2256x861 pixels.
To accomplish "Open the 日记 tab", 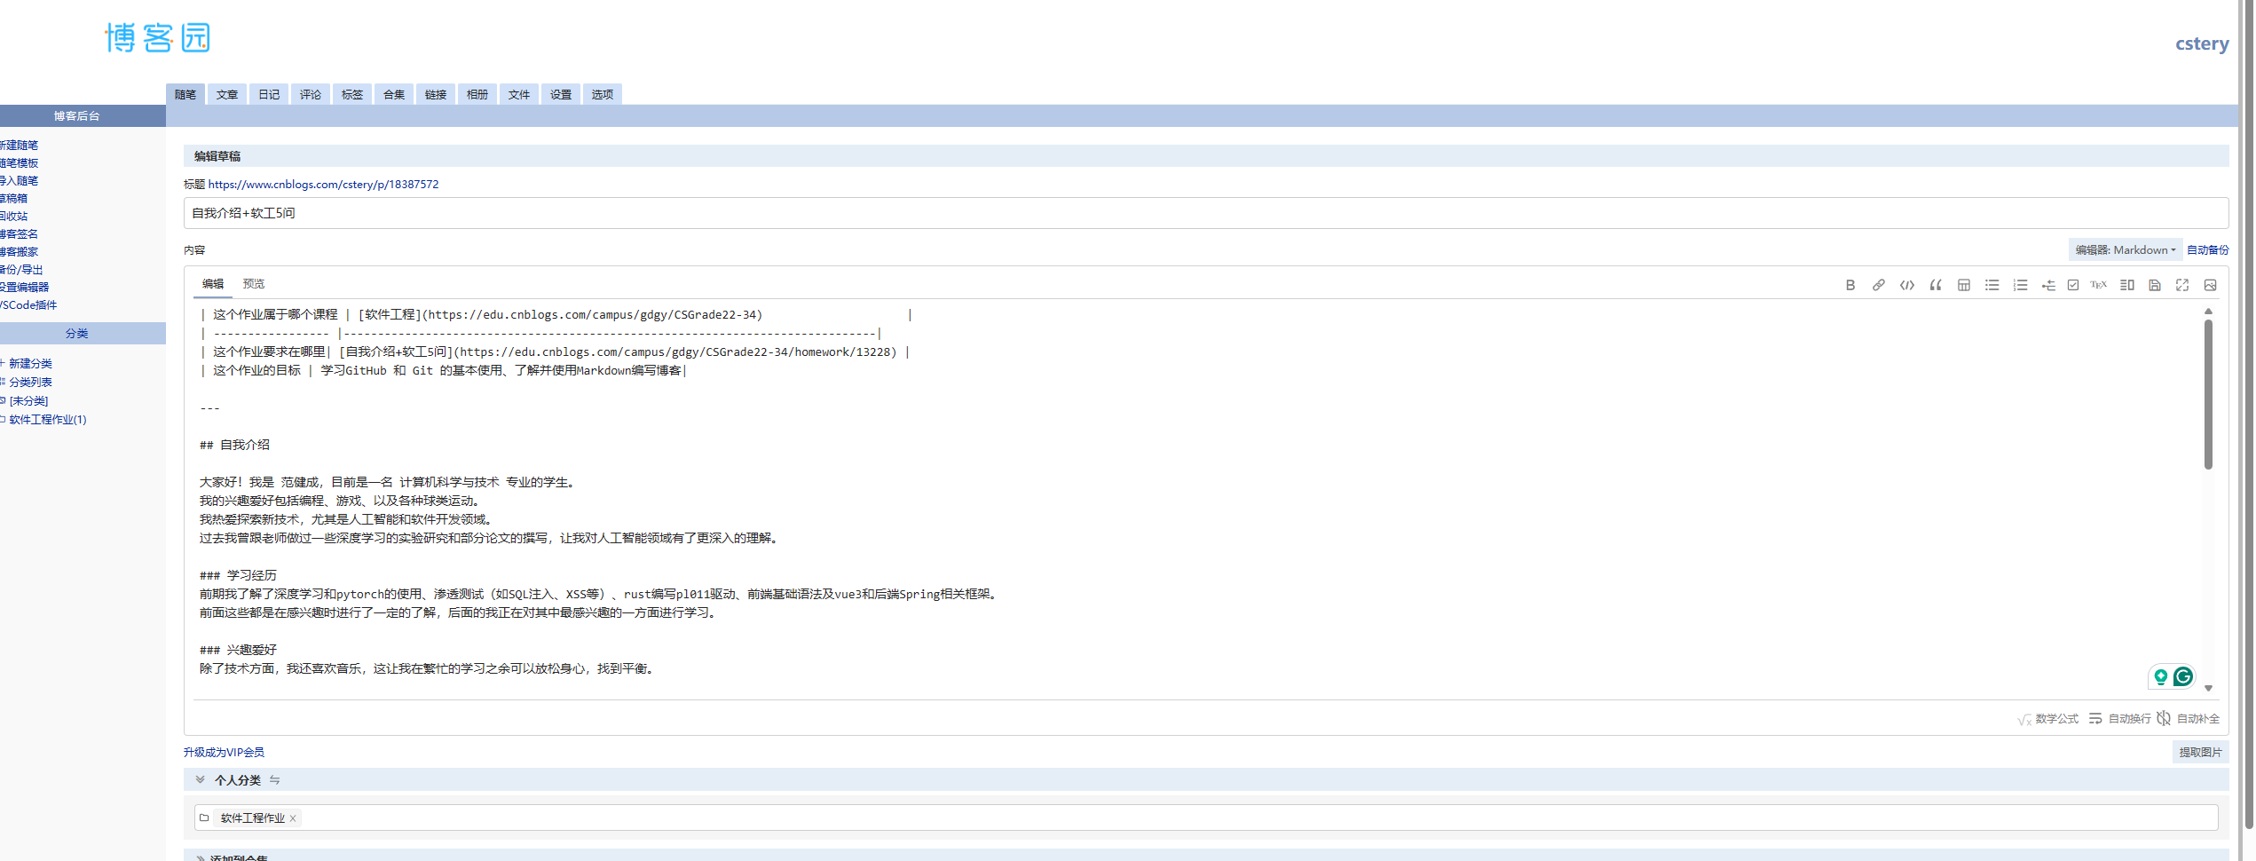I will point(269,94).
